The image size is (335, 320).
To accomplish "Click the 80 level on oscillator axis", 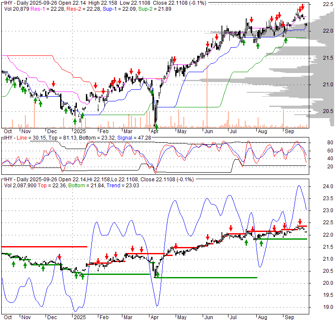I will [330, 143].
